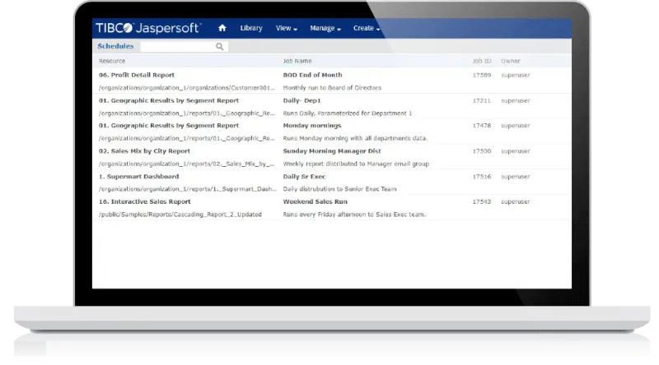Select job ID 17478

(x=482, y=126)
